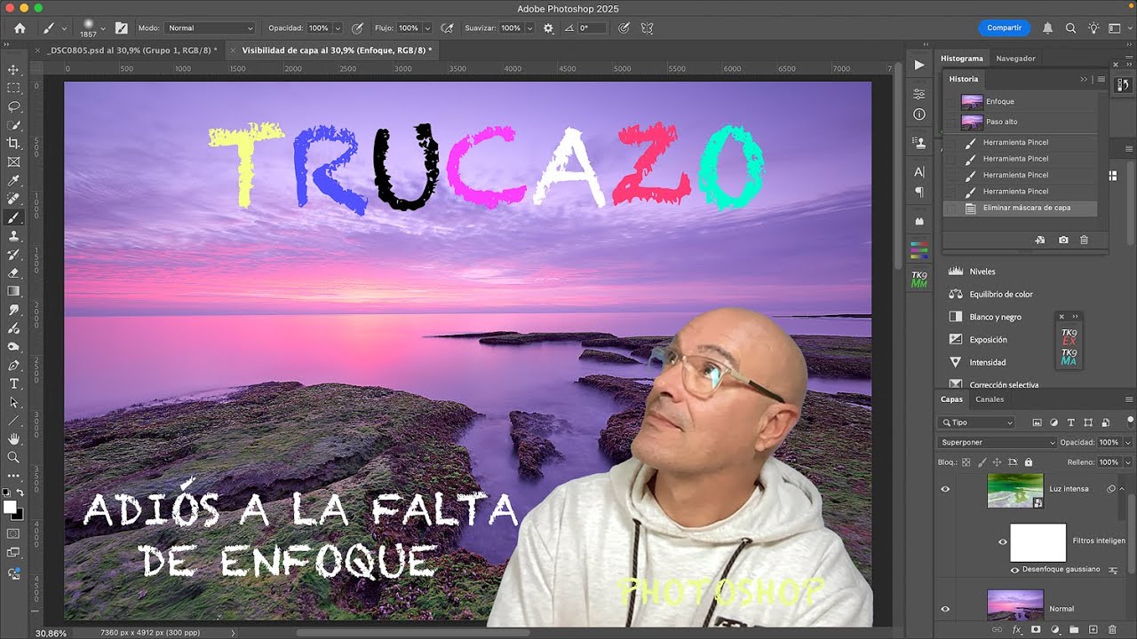The width and height of the screenshot is (1137, 639).
Task: Hide the Normal layer eye
Action: (945, 609)
